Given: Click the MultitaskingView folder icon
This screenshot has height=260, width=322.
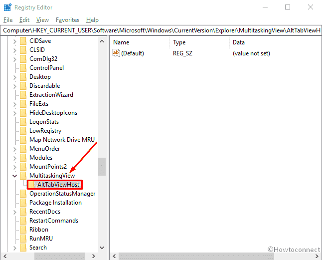Looking at the screenshot, I should [23, 176].
